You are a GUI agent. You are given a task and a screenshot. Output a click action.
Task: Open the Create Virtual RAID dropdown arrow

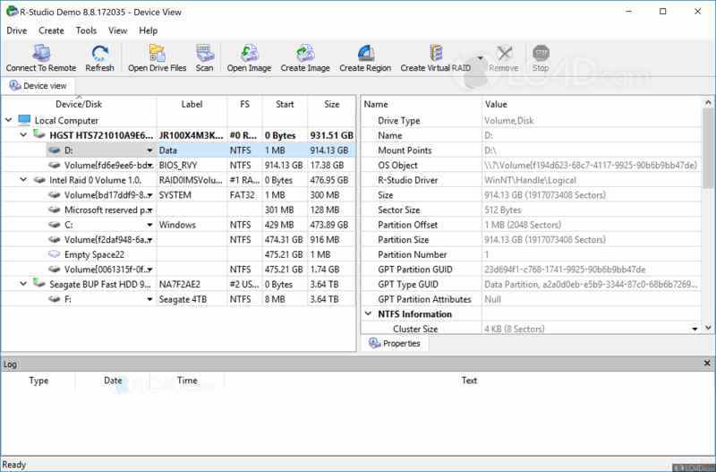481,58
